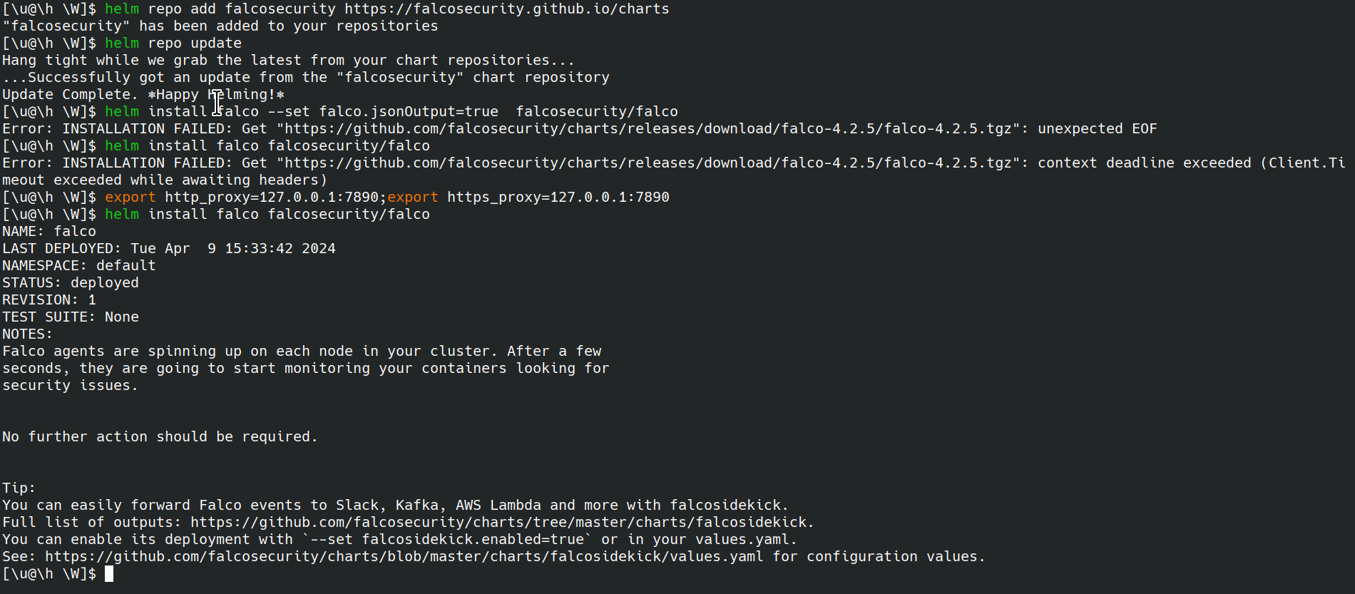Click the 'https_proxy=127.0.0.1:7890' text
The height and width of the screenshot is (594, 1355).
[x=558, y=198]
